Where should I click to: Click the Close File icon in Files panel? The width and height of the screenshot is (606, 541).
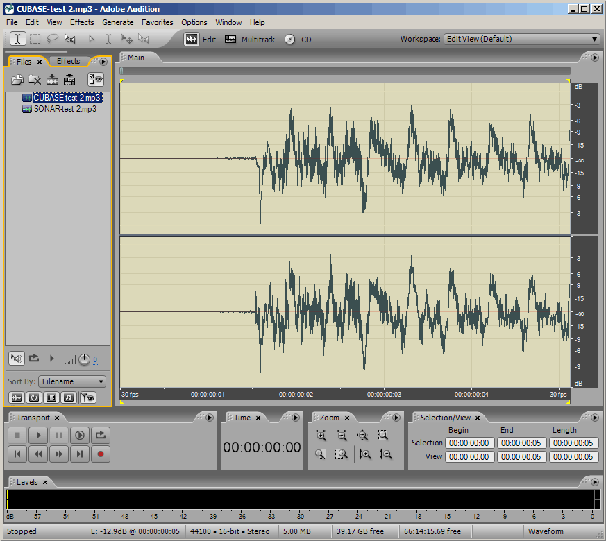pos(35,80)
